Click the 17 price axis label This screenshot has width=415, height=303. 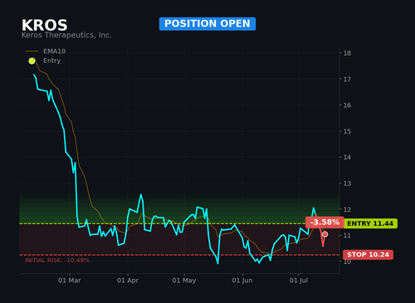[x=347, y=79]
